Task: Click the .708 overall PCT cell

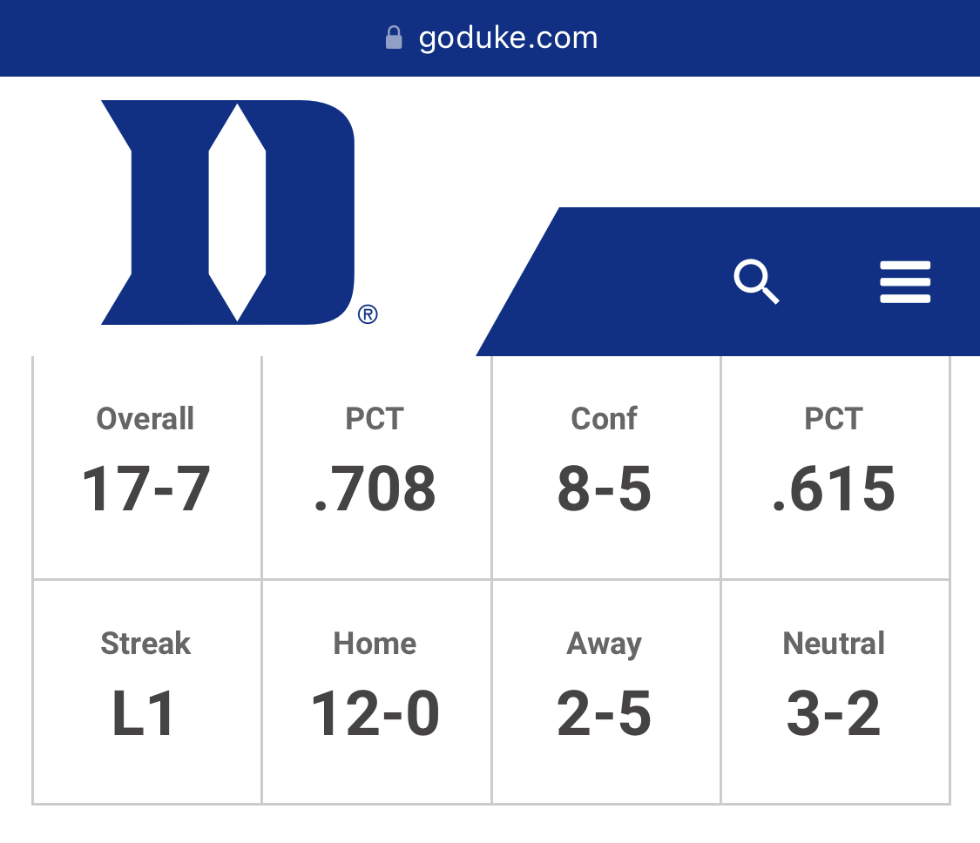Action: pos(376,468)
